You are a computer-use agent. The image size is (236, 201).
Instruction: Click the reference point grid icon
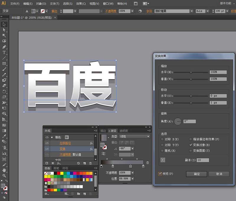point(163,160)
